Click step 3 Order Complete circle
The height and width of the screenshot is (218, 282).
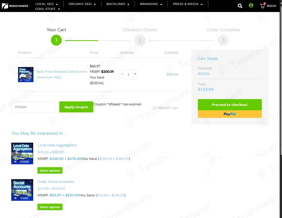(223, 40)
